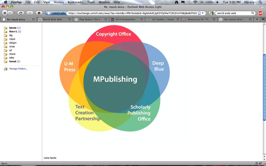Click the binoculars menu bar icon
Viewport: 266px width, 166px height.
(176, 2)
